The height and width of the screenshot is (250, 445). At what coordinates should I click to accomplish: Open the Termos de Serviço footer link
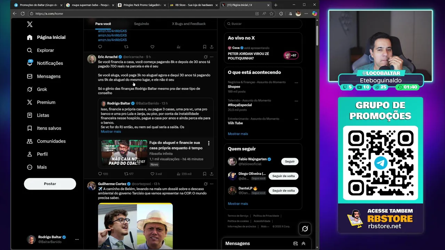click(238, 216)
